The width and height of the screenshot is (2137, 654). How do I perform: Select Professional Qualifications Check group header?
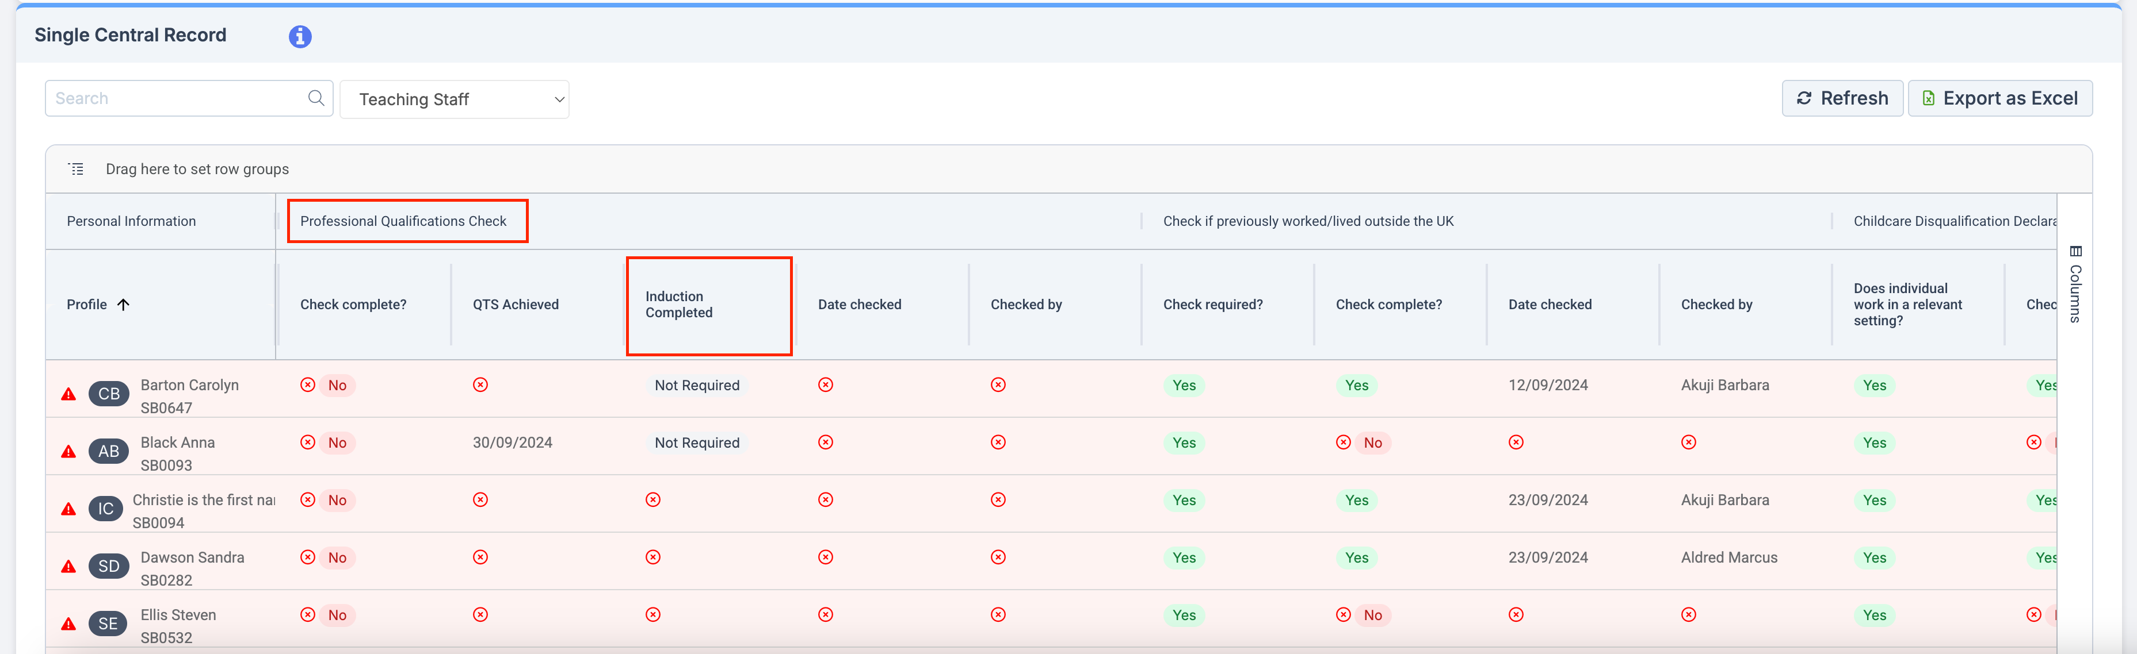click(403, 221)
